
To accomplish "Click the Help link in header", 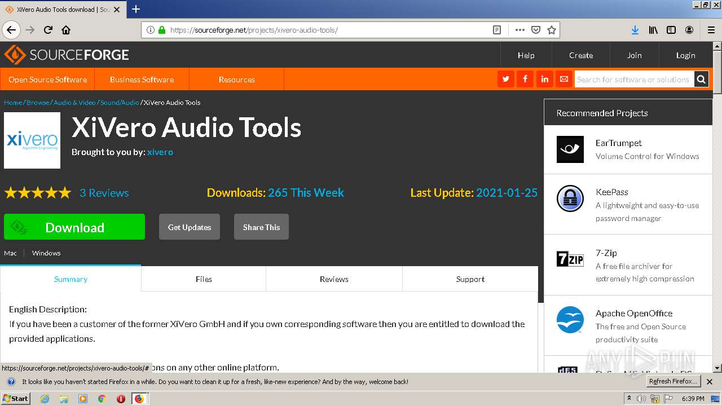I will [x=526, y=55].
